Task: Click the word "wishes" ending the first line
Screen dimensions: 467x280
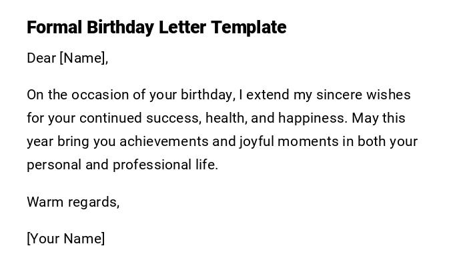Action: pos(390,95)
